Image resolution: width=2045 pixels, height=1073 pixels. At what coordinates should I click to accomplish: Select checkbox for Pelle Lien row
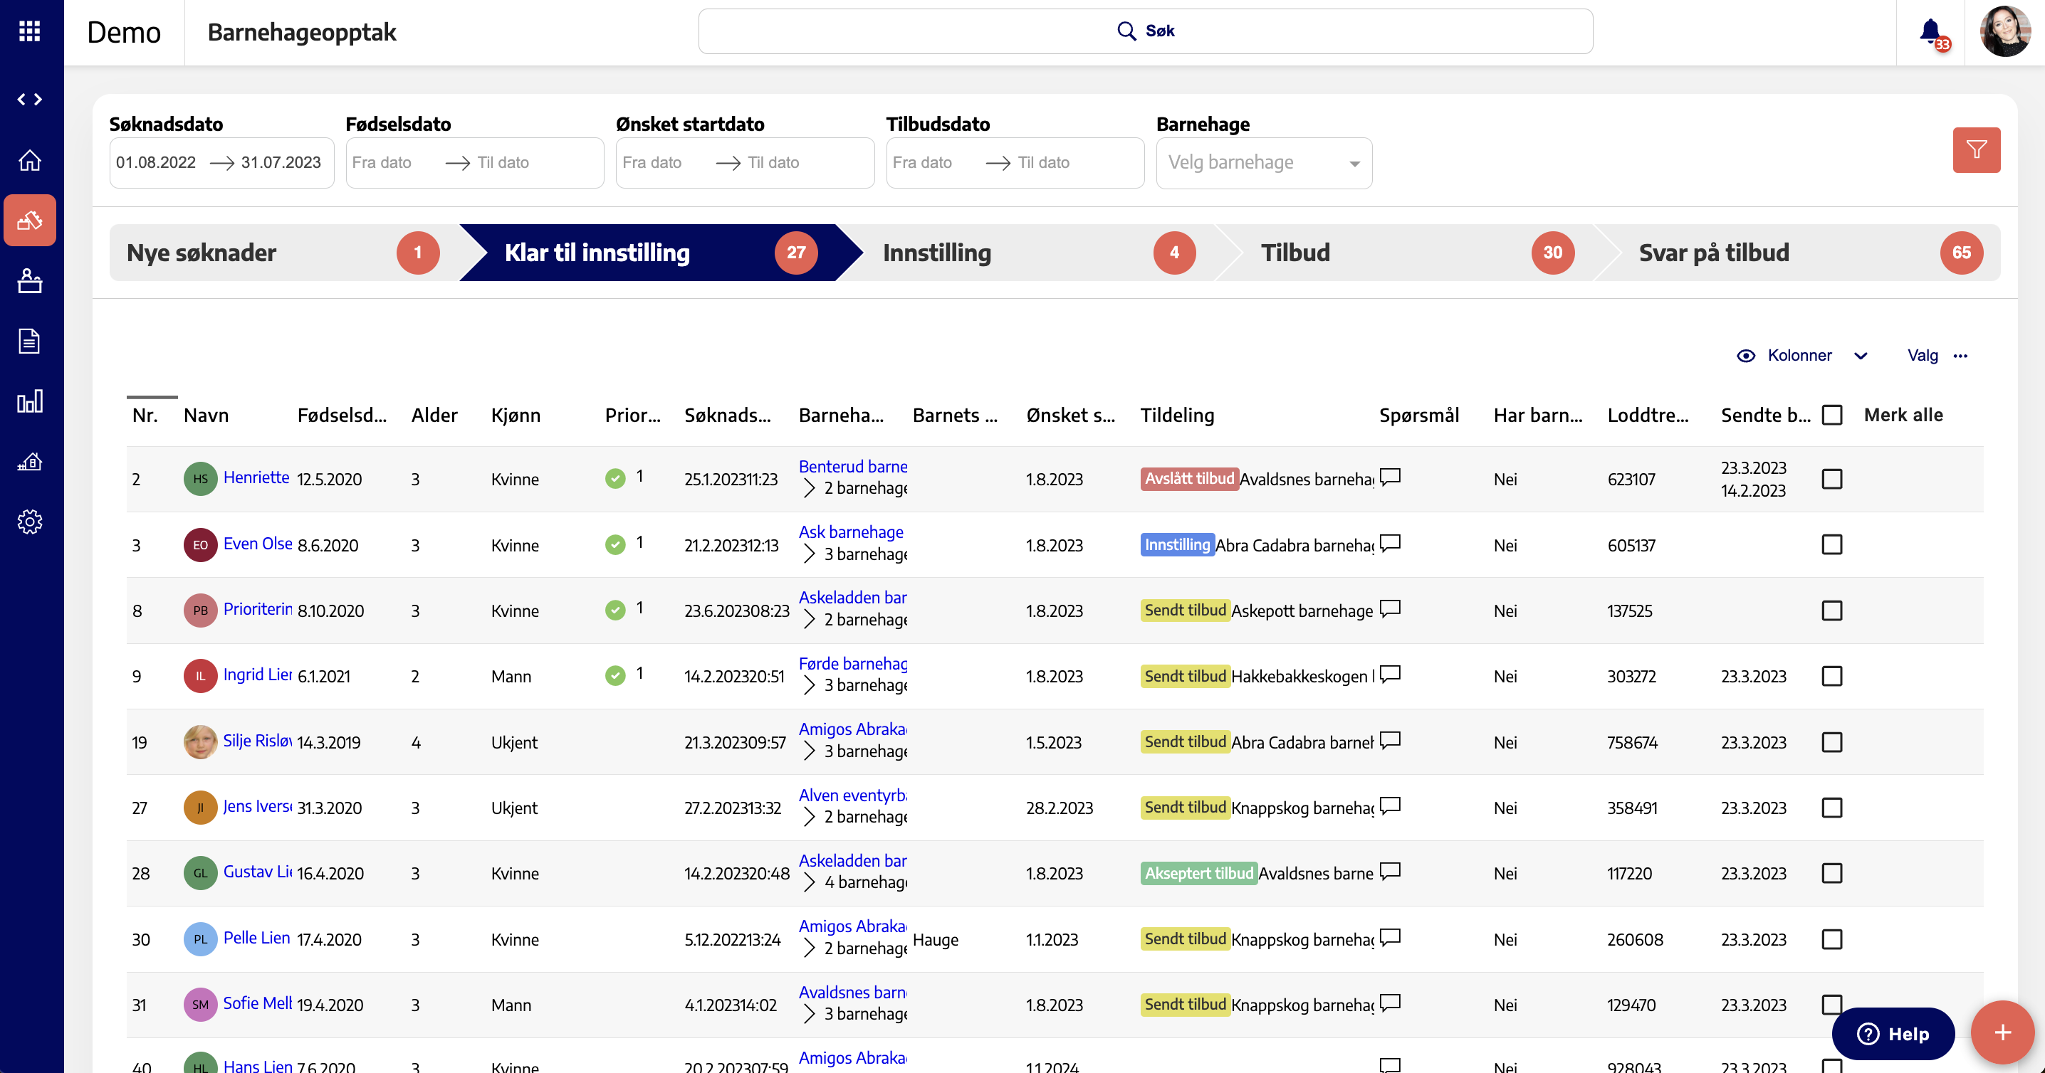point(1831,939)
